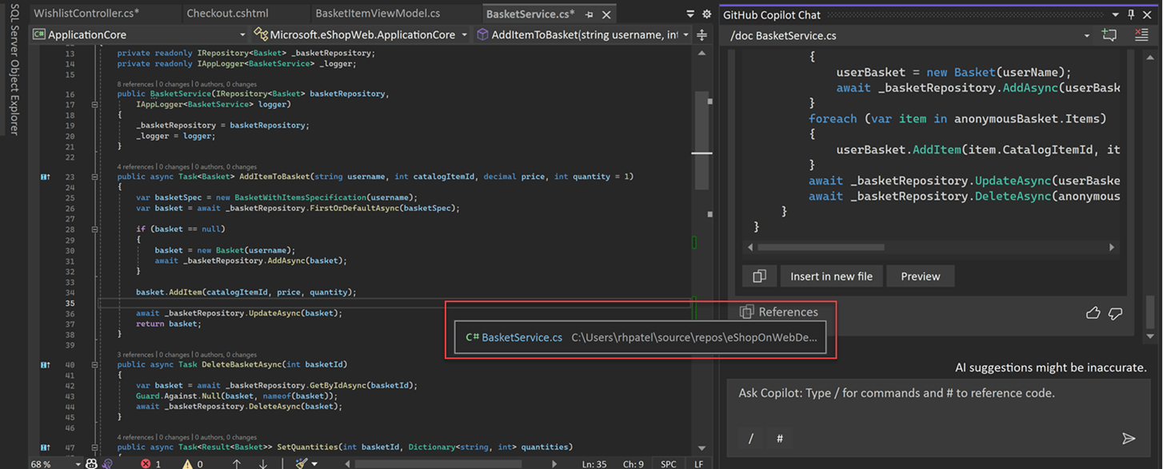Open editor options with the gear icon
Screen dimensions: 1163x469
[x=705, y=14]
